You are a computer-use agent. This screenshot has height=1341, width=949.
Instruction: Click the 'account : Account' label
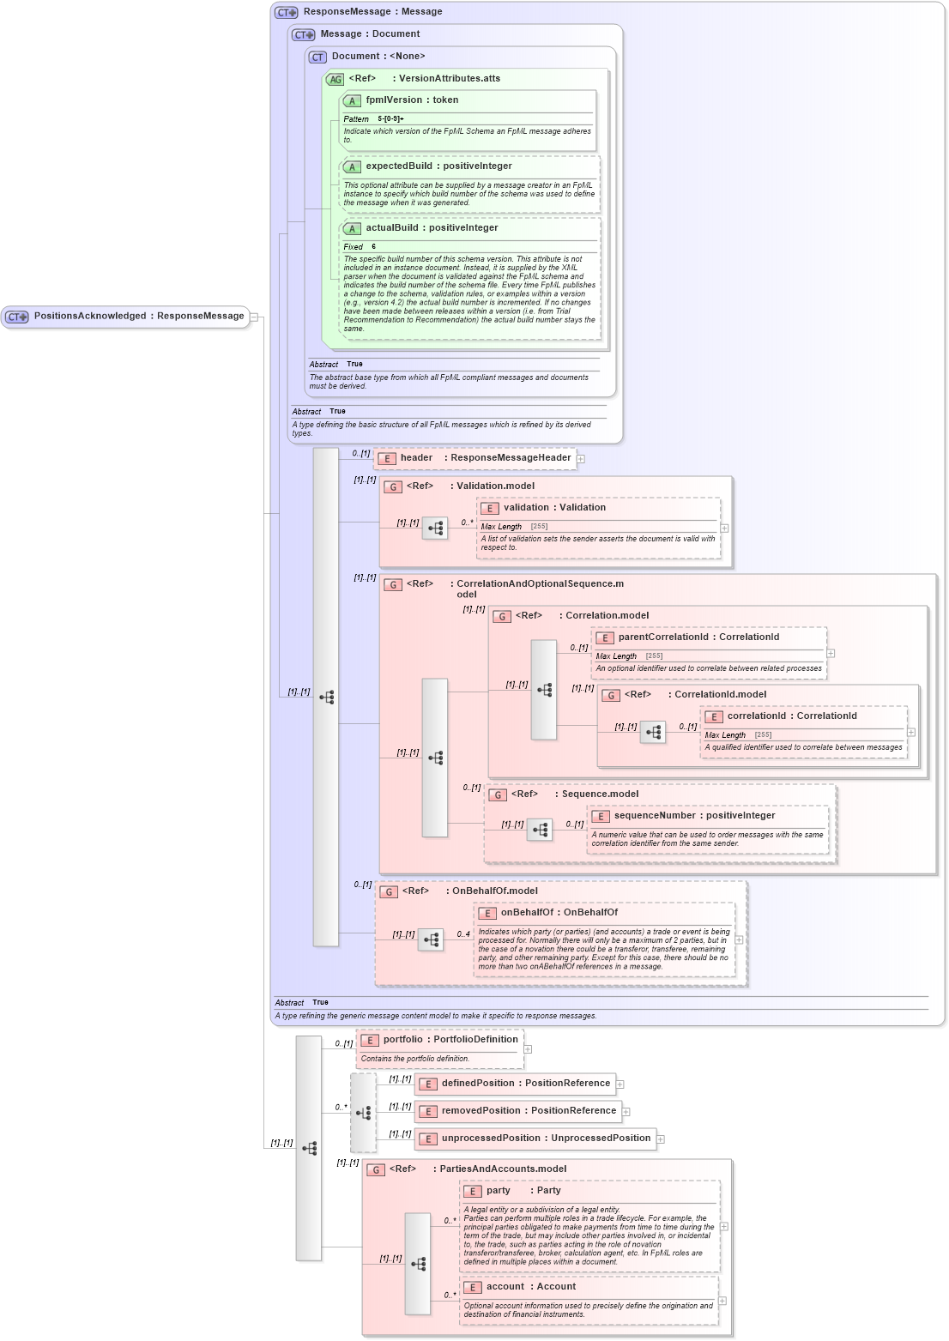tap(531, 1287)
